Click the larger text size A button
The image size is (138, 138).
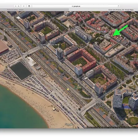point(18,6)
